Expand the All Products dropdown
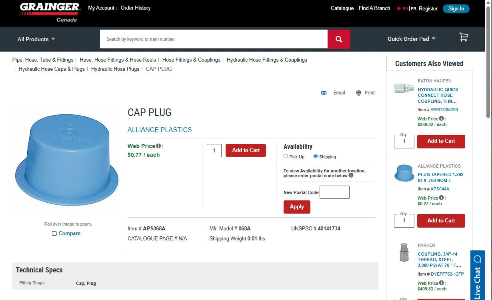 36,39
